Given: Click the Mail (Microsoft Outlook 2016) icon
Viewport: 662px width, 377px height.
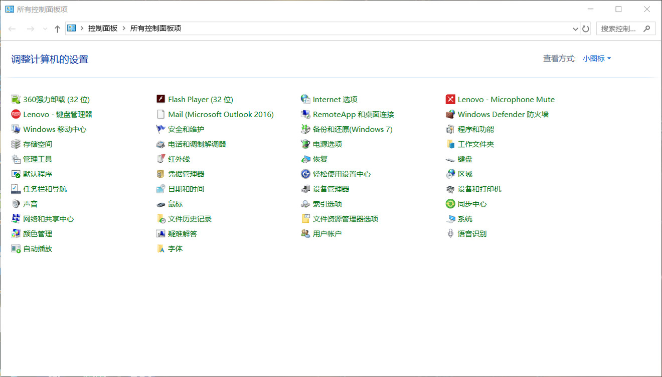Looking at the screenshot, I should click(x=160, y=114).
